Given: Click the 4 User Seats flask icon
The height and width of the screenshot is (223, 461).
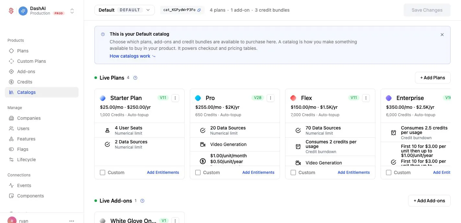Looking at the screenshot, I should pos(107,130).
